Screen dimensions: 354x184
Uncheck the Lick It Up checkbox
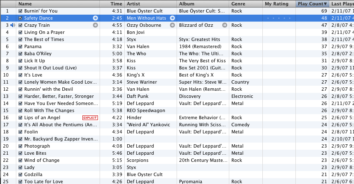tap(21, 61)
